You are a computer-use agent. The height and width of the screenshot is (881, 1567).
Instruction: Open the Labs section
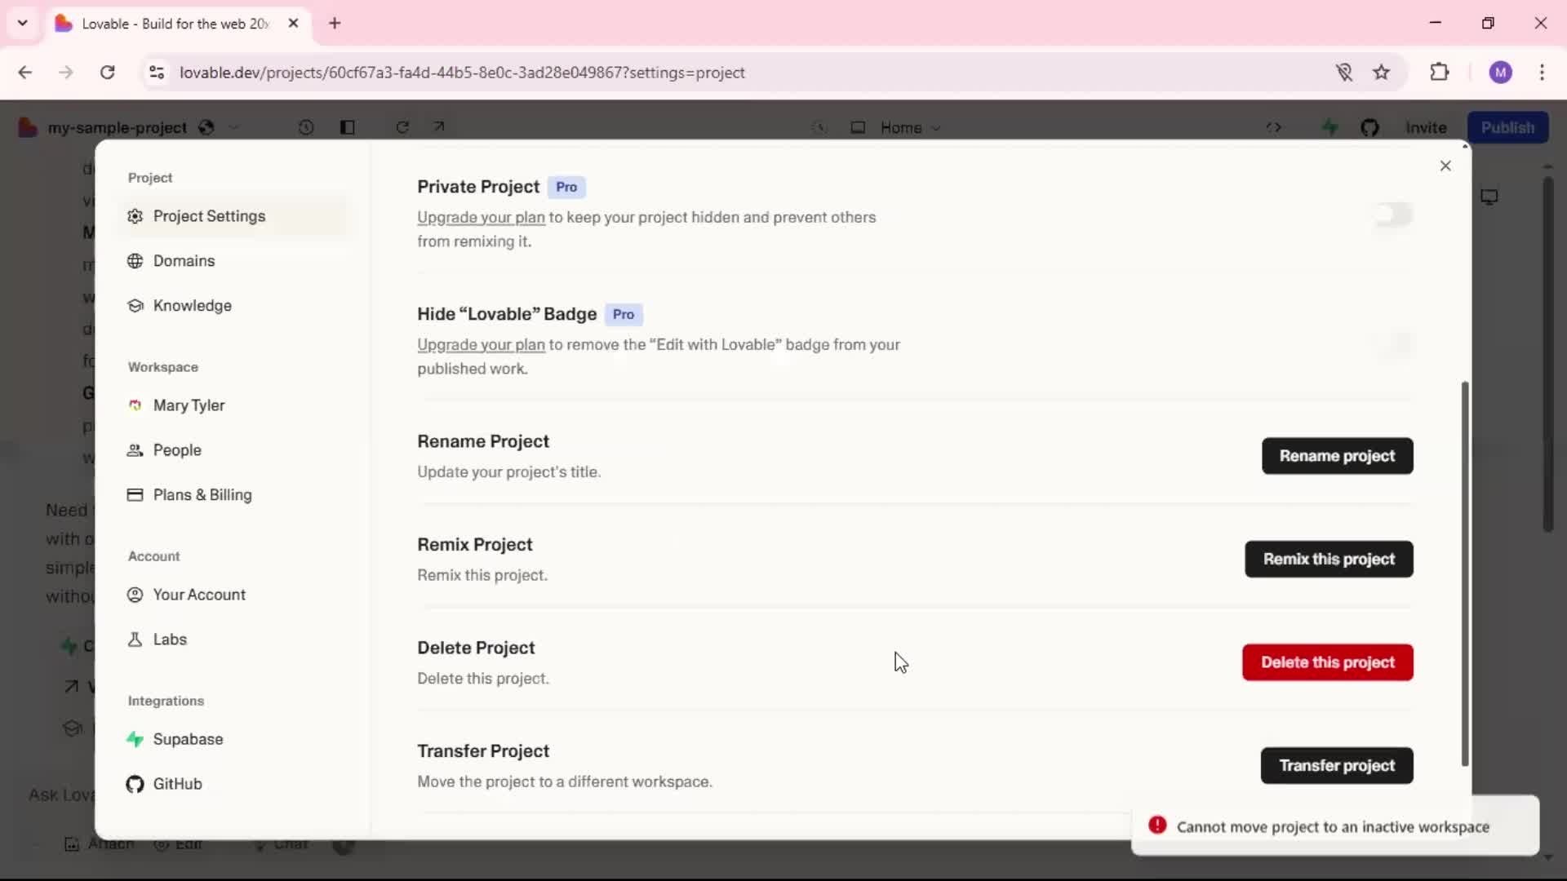169,640
